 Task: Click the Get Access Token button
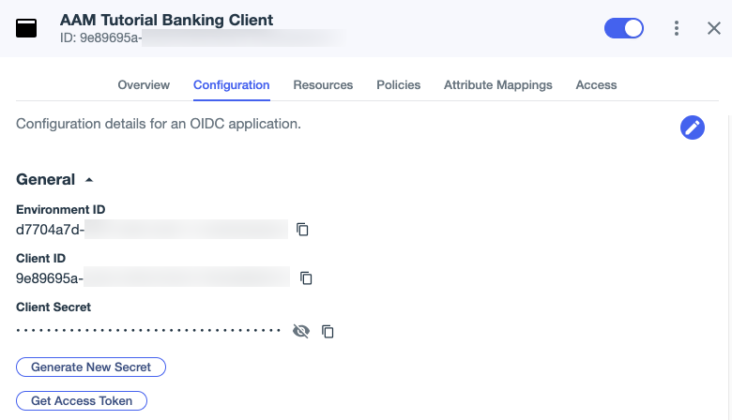pos(82,400)
